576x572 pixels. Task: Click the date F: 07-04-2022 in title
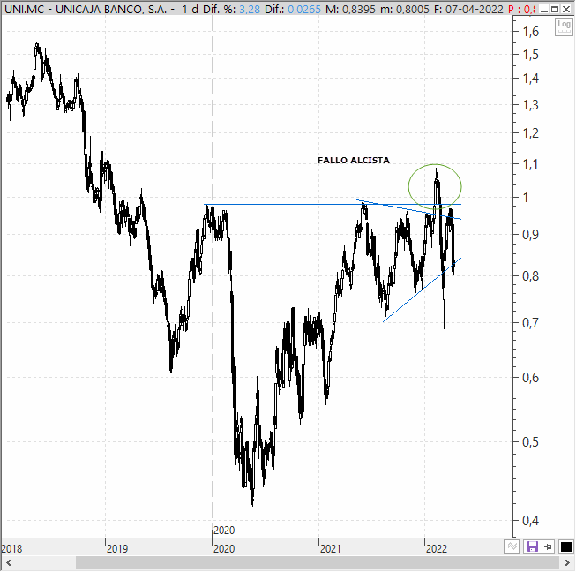point(468,9)
